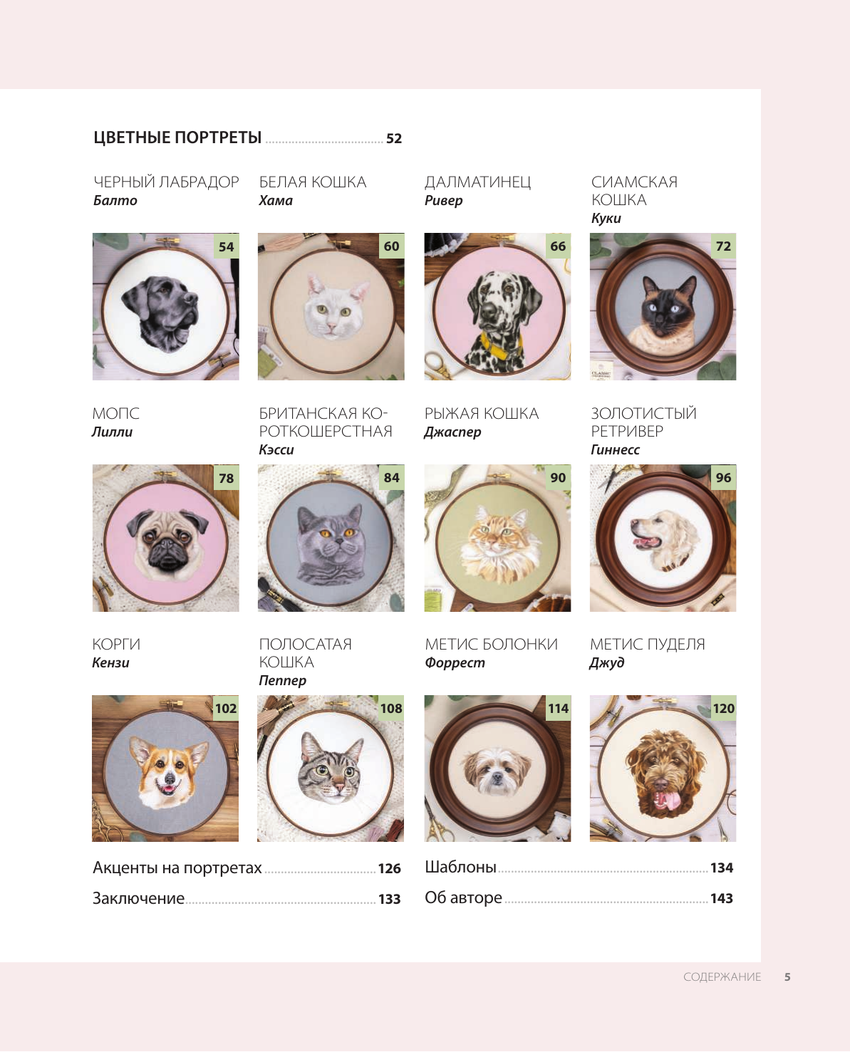Open the Siamese cat Куки thumbnail
Image resolution: width=850 pixels, height=1052 pixels.
[x=663, y=306]
